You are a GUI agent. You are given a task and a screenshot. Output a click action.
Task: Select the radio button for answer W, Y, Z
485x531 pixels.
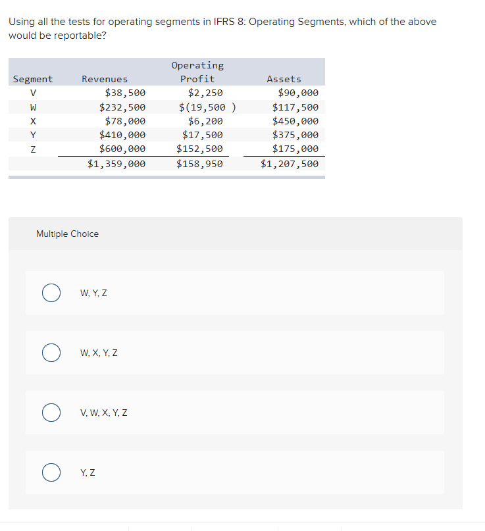51,293
